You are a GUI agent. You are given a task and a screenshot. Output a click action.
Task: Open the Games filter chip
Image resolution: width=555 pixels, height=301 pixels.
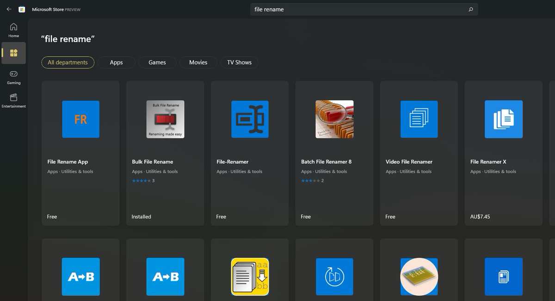coord(157,62)
